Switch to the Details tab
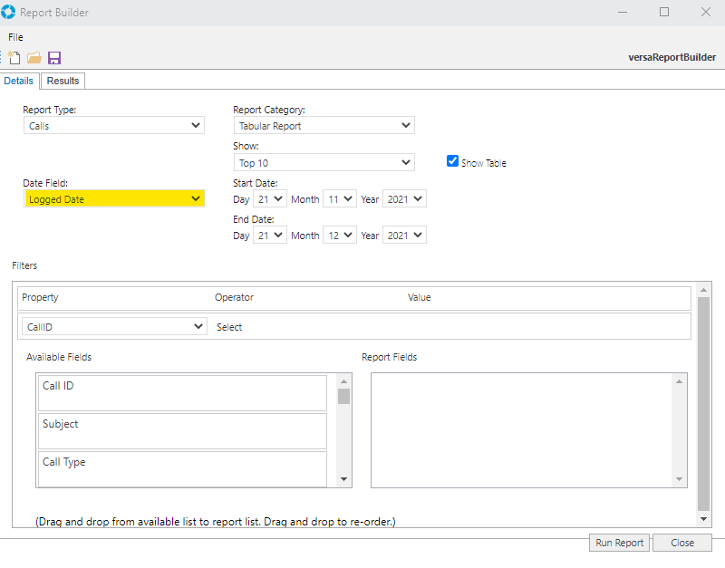 18,81
